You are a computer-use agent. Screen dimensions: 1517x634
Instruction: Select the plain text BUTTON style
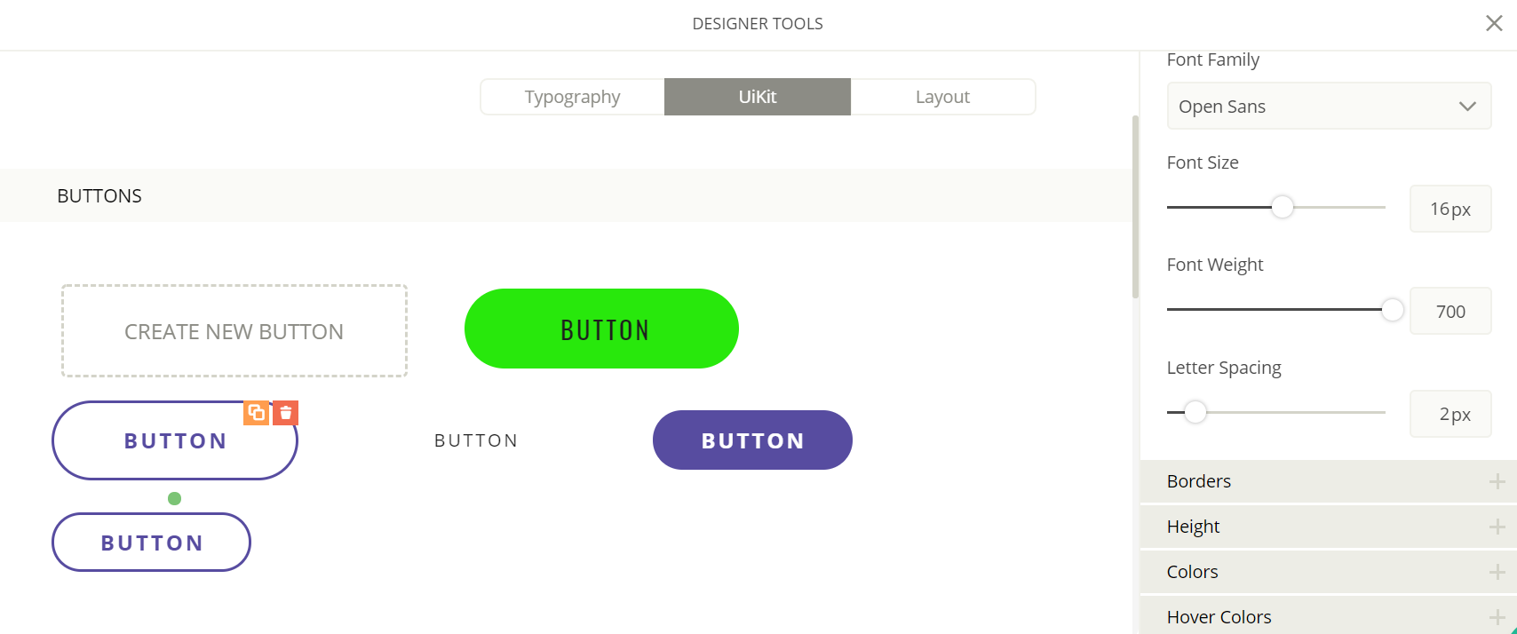pyautogui.click(x=475, y=440)
